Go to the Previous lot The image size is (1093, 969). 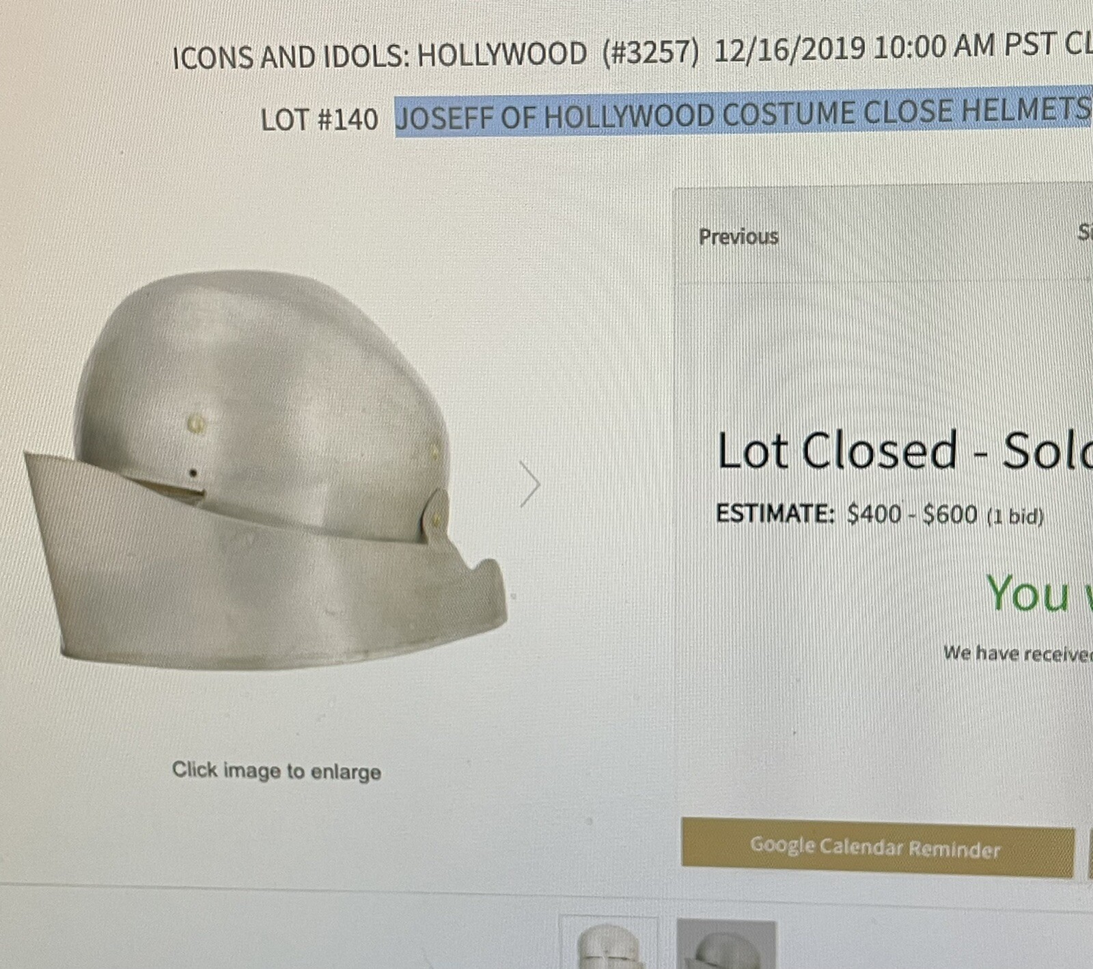738,236
